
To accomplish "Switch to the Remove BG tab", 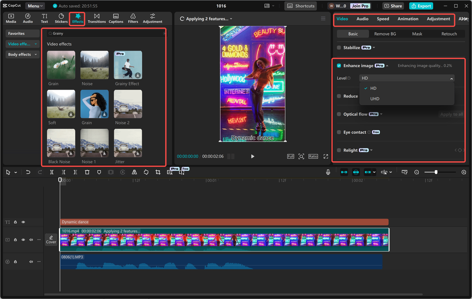I will point(385,34).
